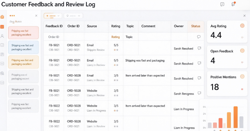
Task: Open comment icon on the Email 3/5 row
Action: (x=199, y=78)
